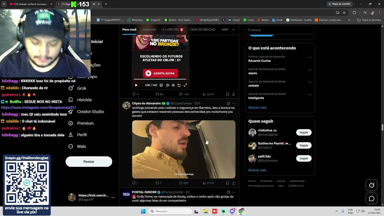Screen dimensions: 384x216
Task: Select the AMP timeline tab
Action: (225, 30)
